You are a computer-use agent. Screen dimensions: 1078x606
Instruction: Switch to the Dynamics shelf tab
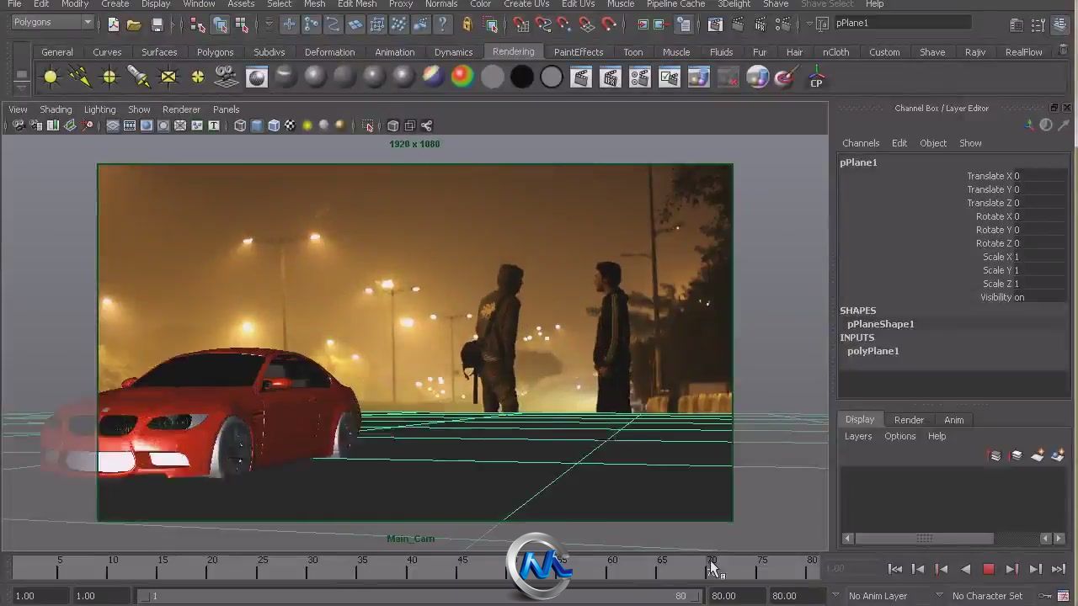453,52
